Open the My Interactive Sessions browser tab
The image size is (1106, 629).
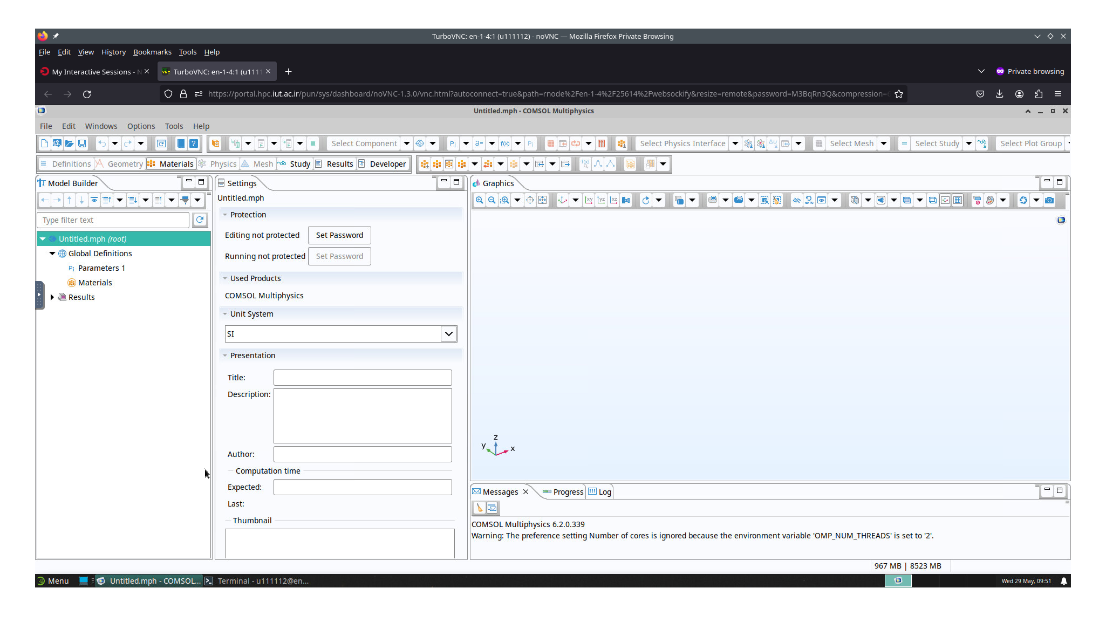click(x=94, y=72)
